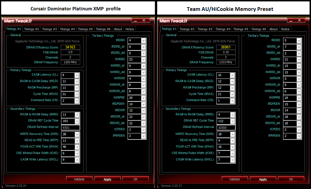Open RAS# Precharge (tRP) dropdown, Corsair window
311x189 pixels.
pyautogui.click(x=77, y=88)
